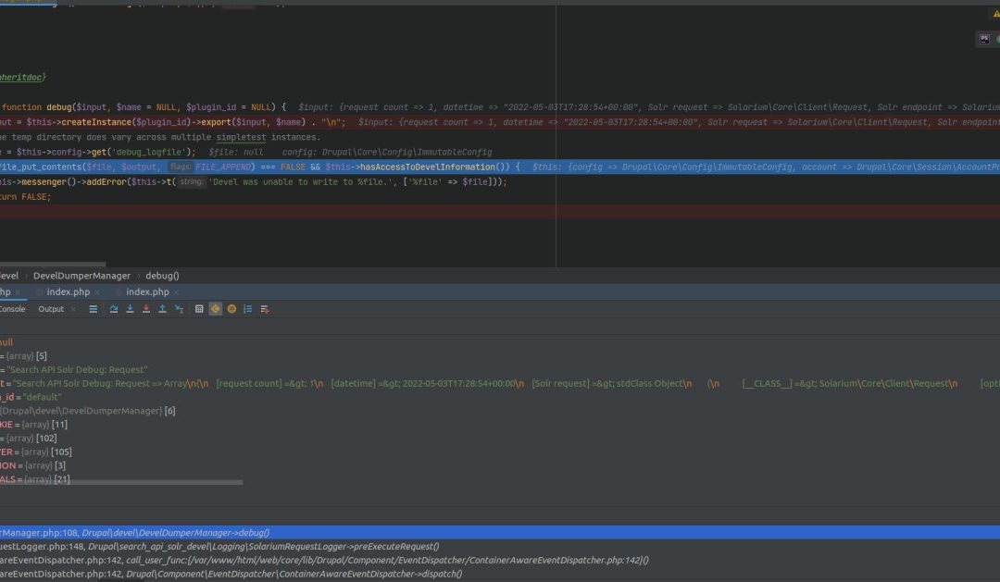
Task: Click the Add to Watches plus icon
Action: (x=264, y=309)
